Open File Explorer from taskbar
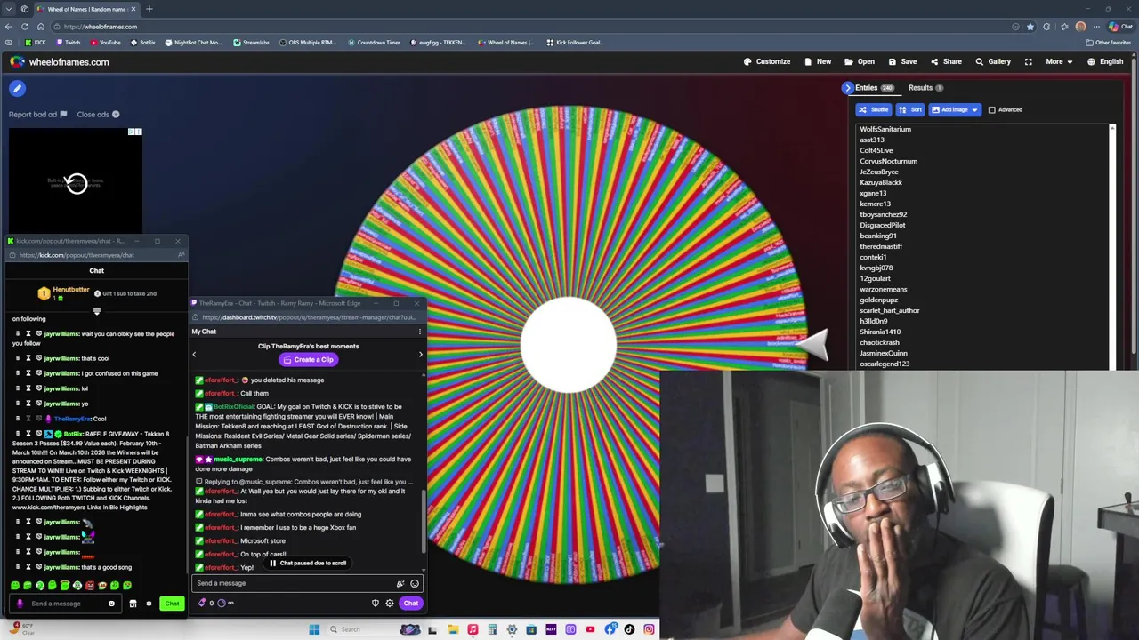Viewport: 1139px width, 640px height. (453, 629)
